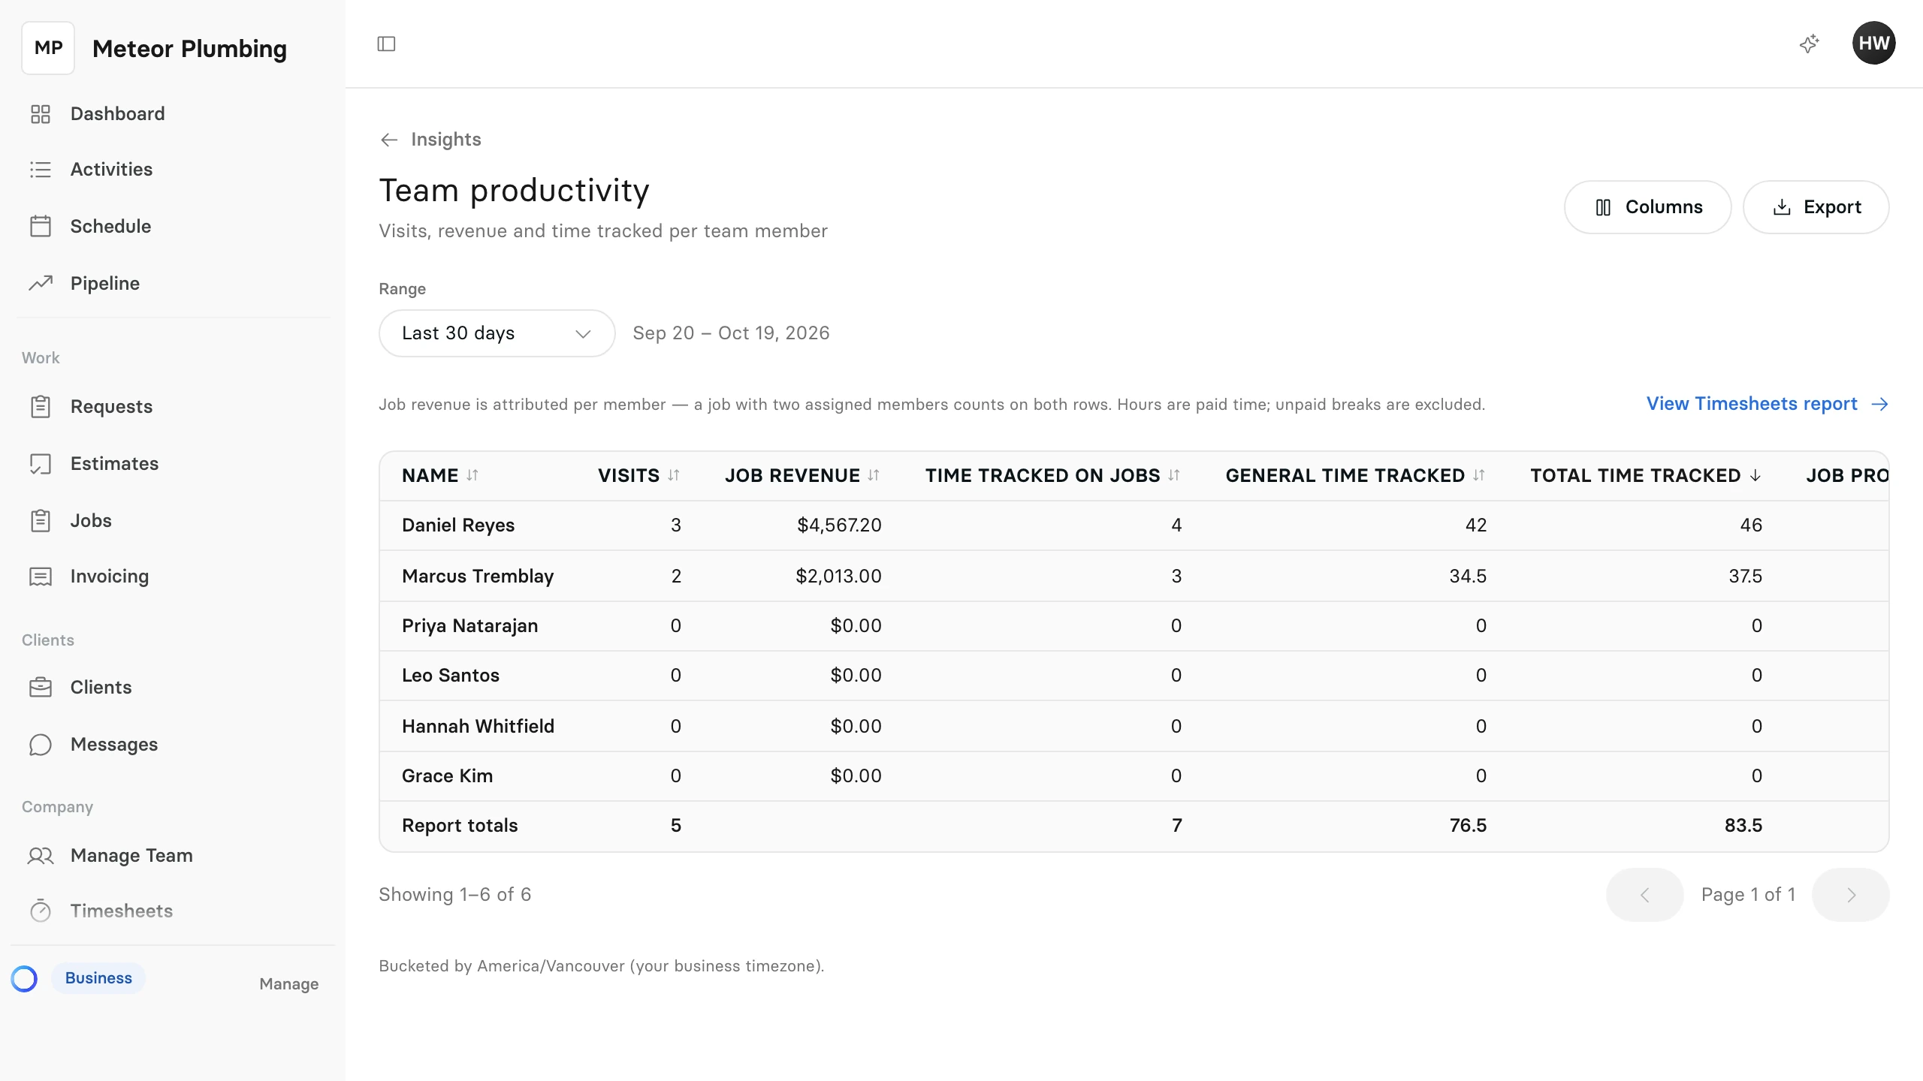Open the HW user avatar menu

pyautogui.click(x=1873, y=44)
